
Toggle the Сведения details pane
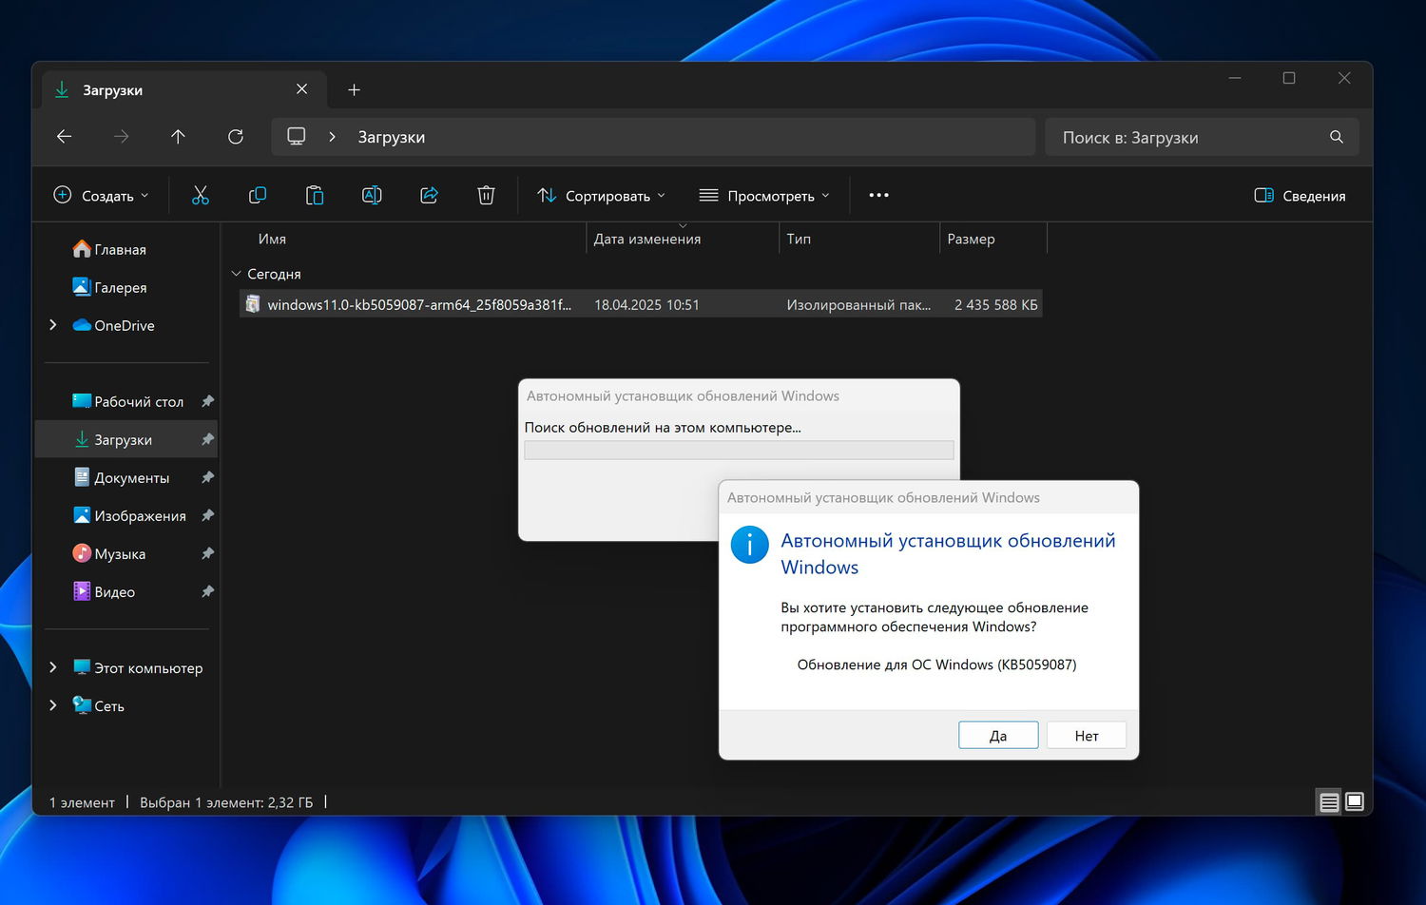pyautogui.click(x=1300, y=196)
